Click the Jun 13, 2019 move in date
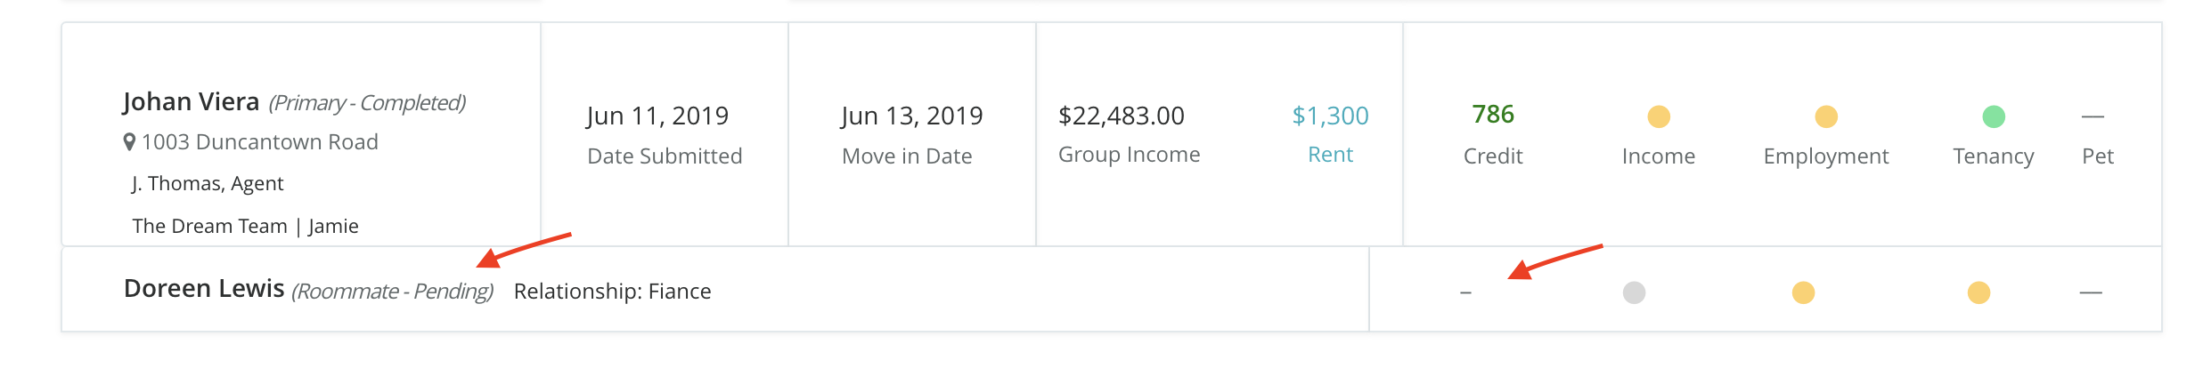 pos(911,116)
